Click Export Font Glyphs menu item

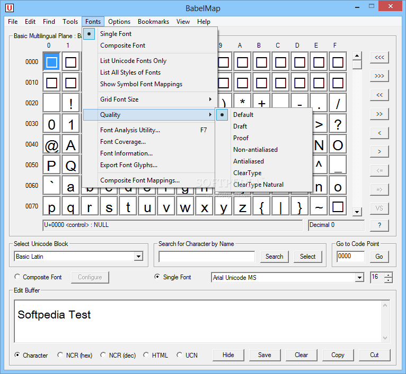coord(149,165)
